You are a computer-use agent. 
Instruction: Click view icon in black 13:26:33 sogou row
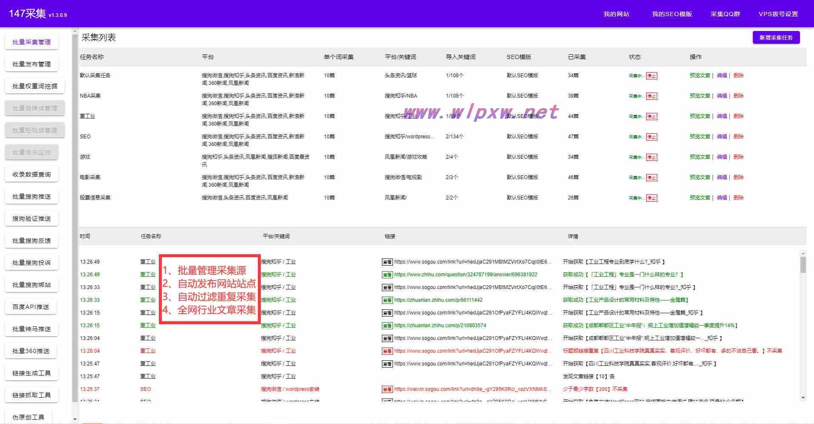(x=387, y=287)
